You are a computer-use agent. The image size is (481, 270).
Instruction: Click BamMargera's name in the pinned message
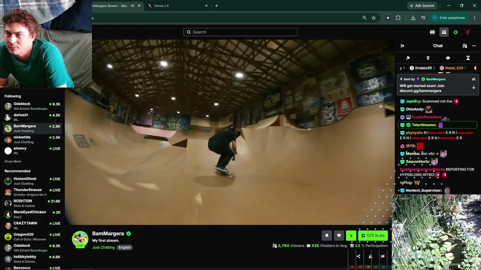(x=436, y=79)
